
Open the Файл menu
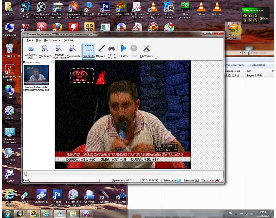30,40
